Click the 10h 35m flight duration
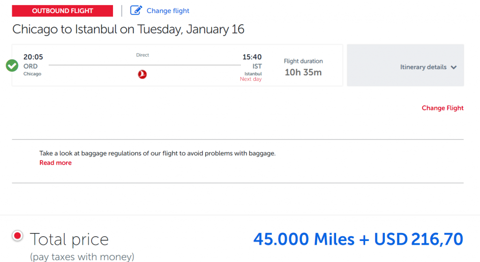Viewport: 480px width, 262px height. [303, 72]
